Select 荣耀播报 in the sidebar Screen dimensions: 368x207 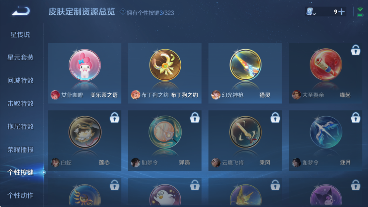[x=21, y=150]
